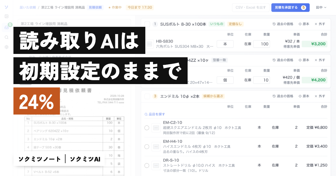Toggle the sidebar panel collapse icon
This screenshot has height=176, width=336.
[x=6, y=16]
